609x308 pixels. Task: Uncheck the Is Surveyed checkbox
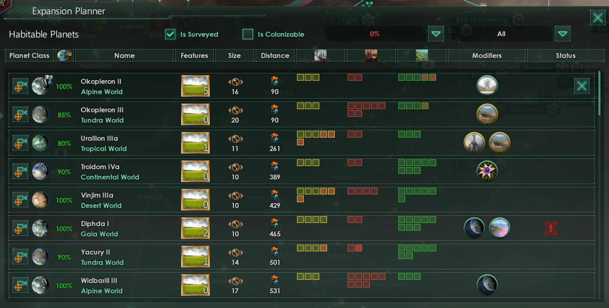[170, 34]
